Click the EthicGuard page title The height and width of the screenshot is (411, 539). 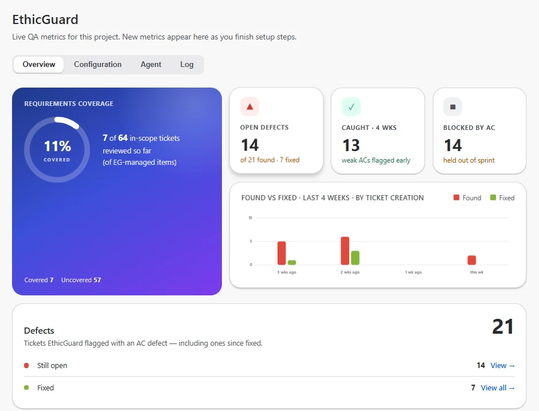pyautogui.click(x=45, y=19)
